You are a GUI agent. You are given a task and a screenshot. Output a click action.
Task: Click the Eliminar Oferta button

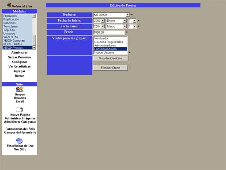click(x=110, y=68)
